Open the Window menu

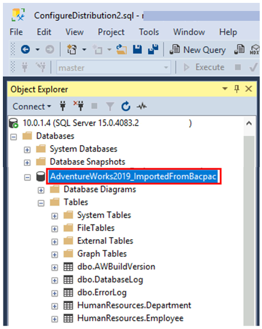189,32
